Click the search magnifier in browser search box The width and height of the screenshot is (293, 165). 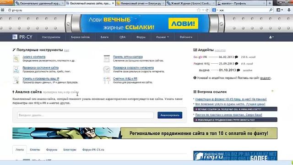pyautogui.click(x=271, y=10)
